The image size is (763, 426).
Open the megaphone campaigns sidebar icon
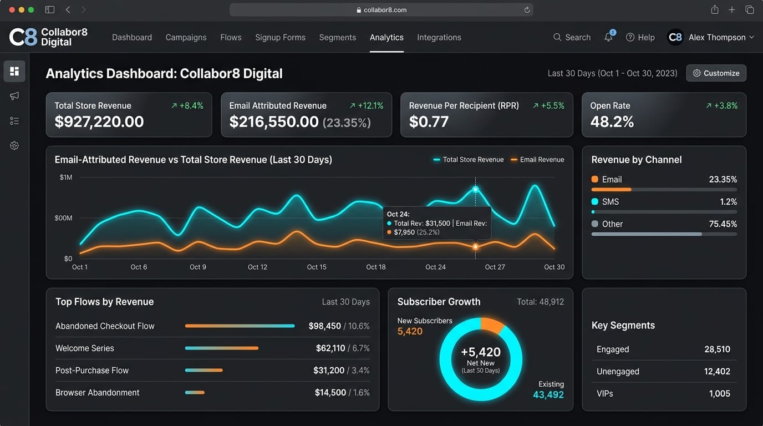coord(14,96)
